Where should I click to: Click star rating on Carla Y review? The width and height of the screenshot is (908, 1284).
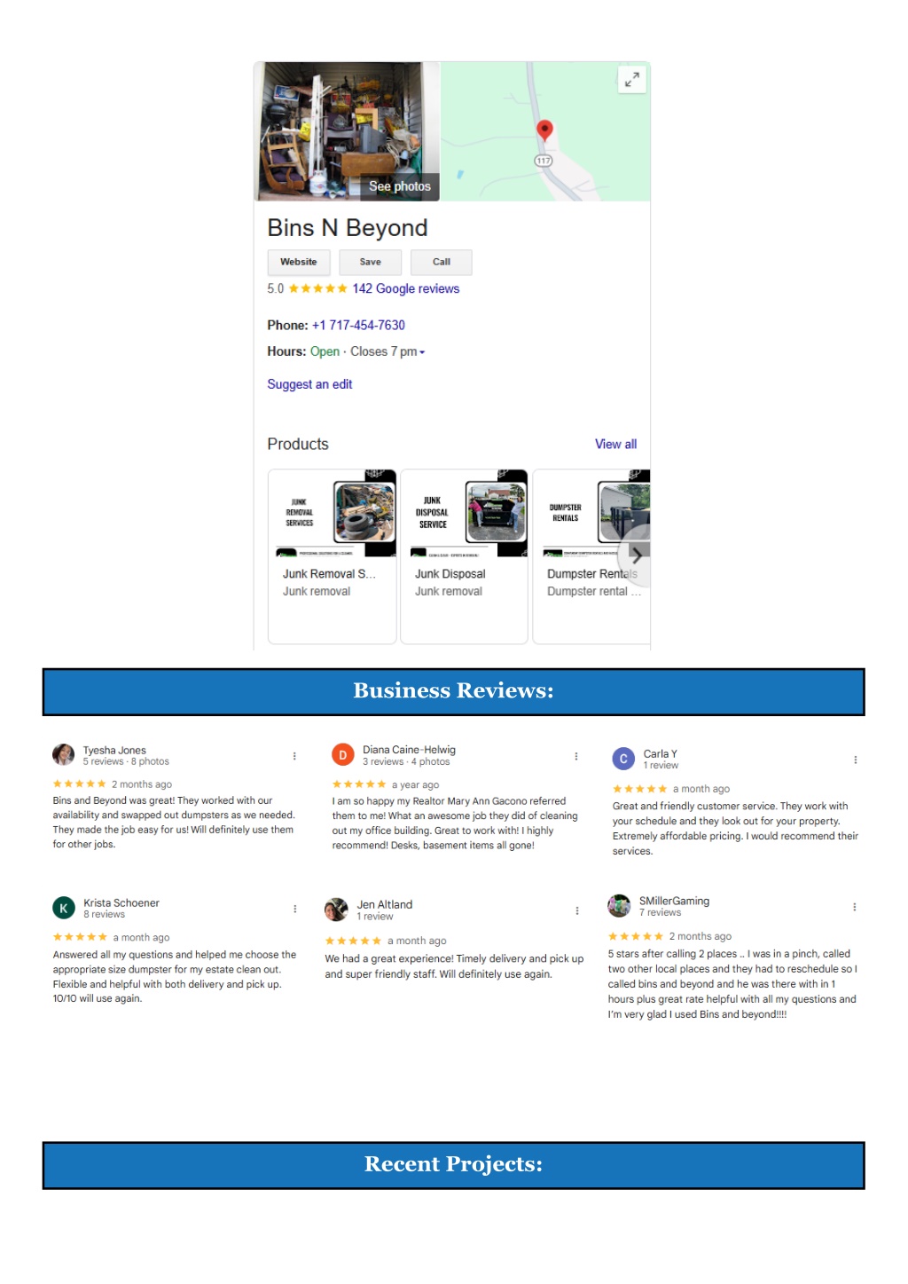(639, 789)
